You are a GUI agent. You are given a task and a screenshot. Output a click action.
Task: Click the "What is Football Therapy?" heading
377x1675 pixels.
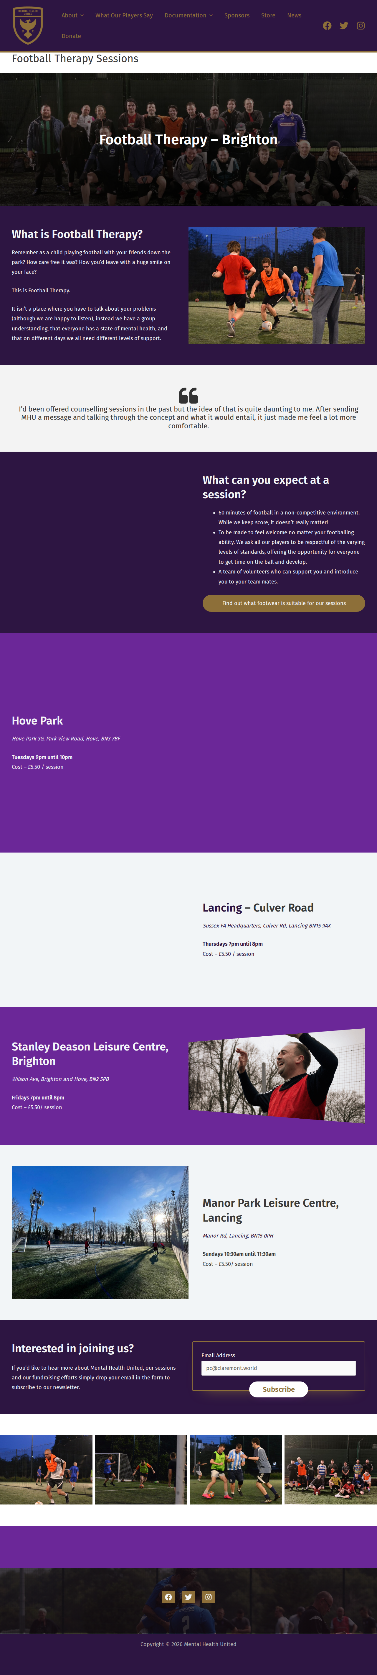click(x=77, y=234)
